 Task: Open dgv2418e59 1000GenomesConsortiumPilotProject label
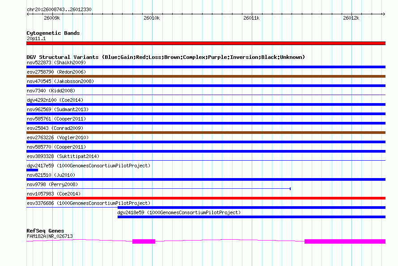[179, 212]
